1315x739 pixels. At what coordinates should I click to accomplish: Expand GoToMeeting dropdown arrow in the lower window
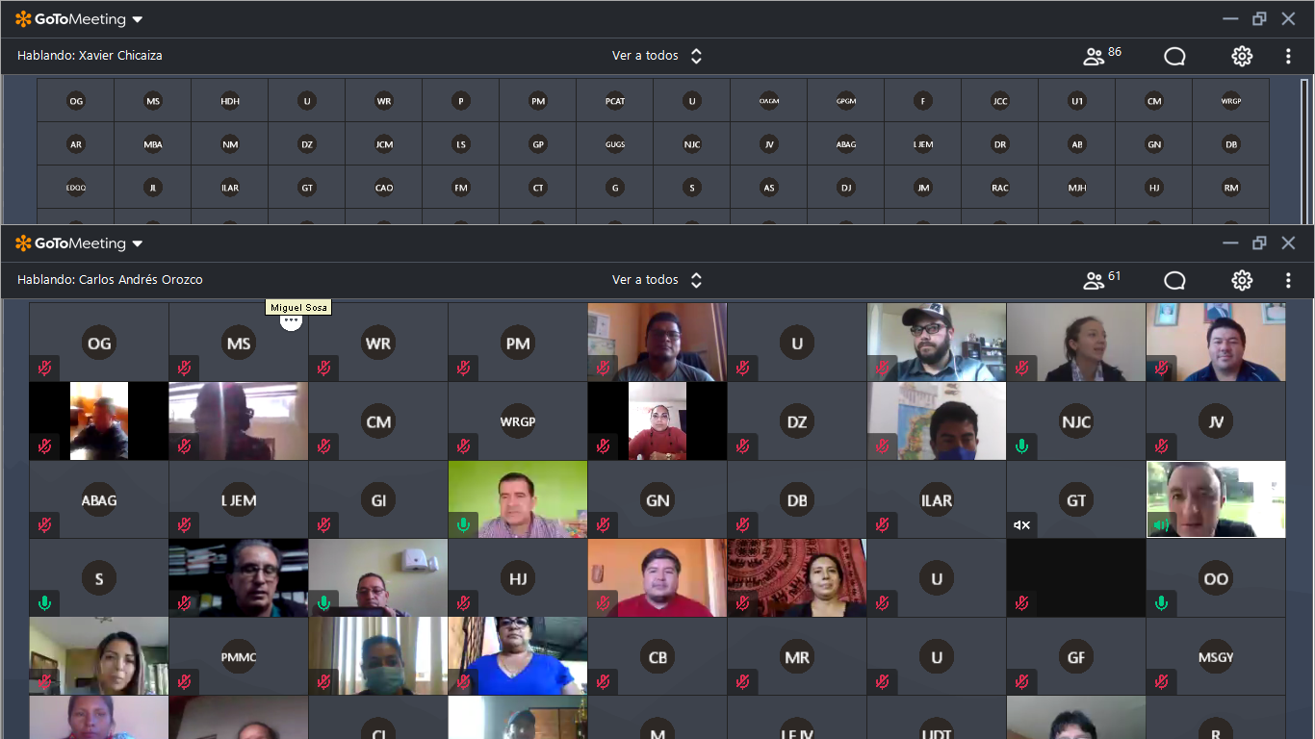138,243
